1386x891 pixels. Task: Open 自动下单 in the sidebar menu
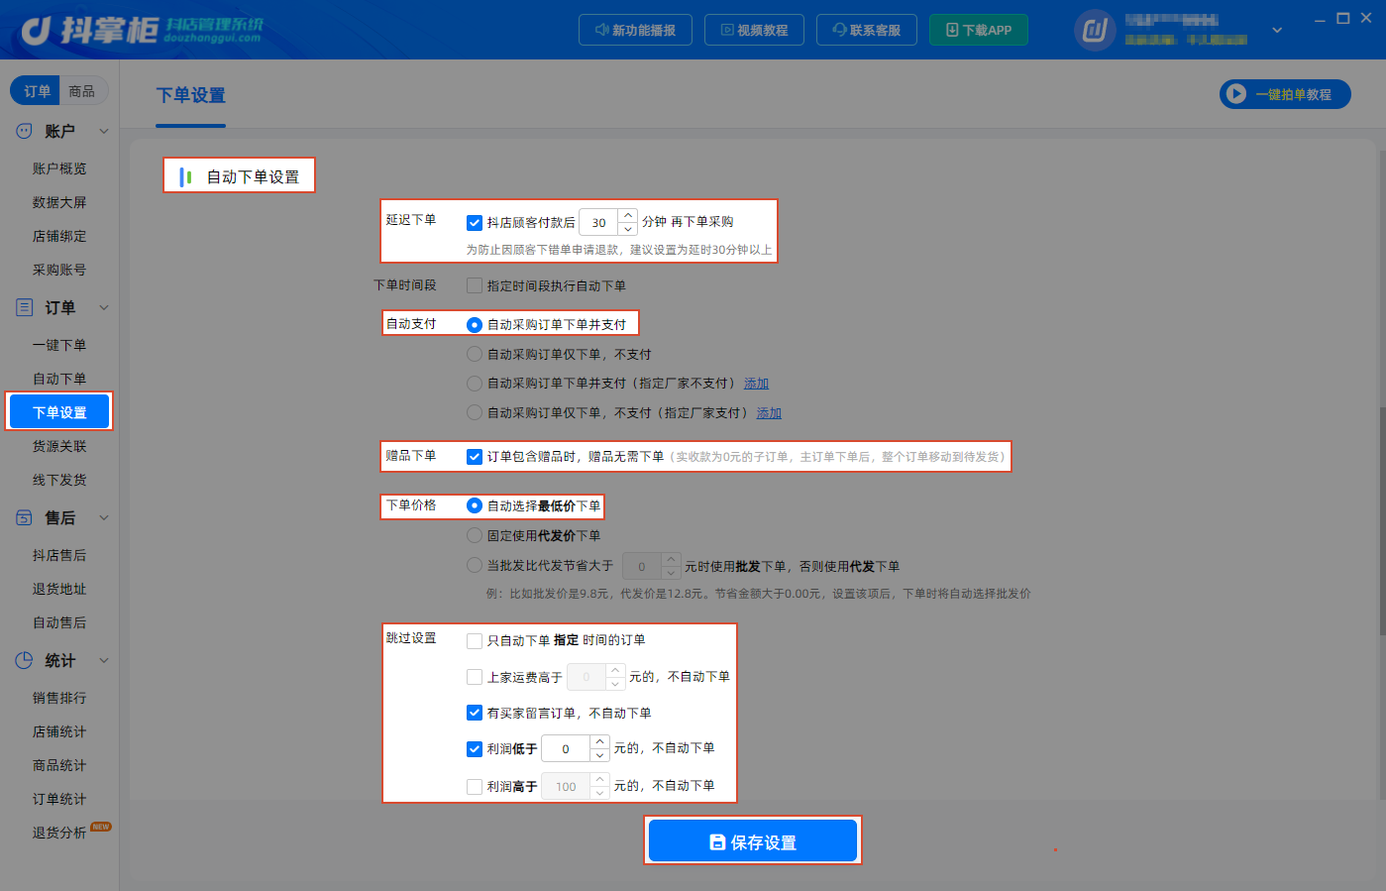click(59, 379)
